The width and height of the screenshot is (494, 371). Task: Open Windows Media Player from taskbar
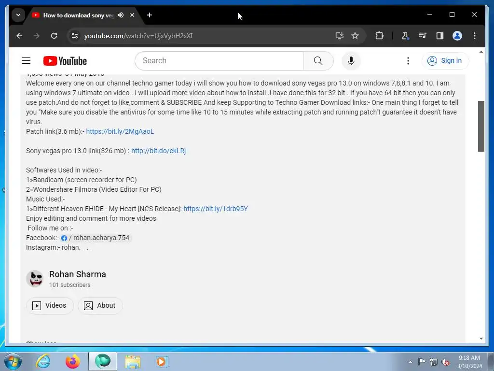click(162, 361)
